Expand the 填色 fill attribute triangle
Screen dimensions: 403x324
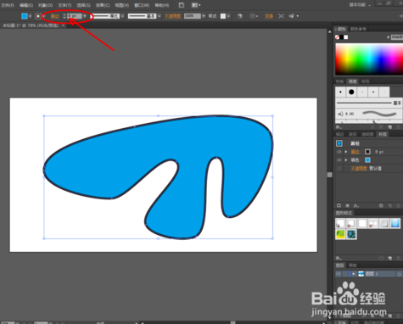pyautogui.click(x=346, y=160)
